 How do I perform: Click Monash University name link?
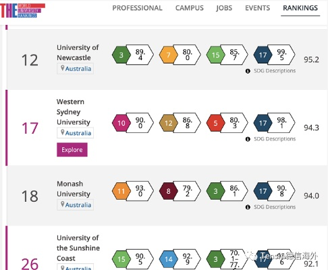click(74, 188)
